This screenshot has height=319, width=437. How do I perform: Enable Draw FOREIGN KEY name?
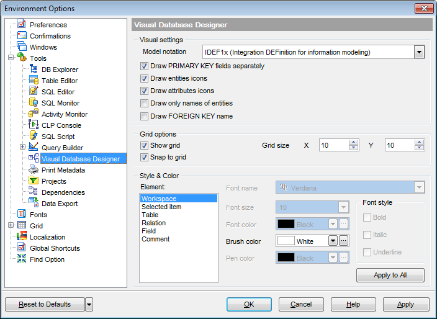pyautogui.click(x=144, y=116)
